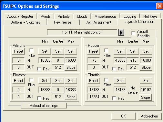The height and width of the screenshot is (122, 163).
Task: Click Elevator slope value 512 field
Action: pyautogui.click(x=58, y=97)
